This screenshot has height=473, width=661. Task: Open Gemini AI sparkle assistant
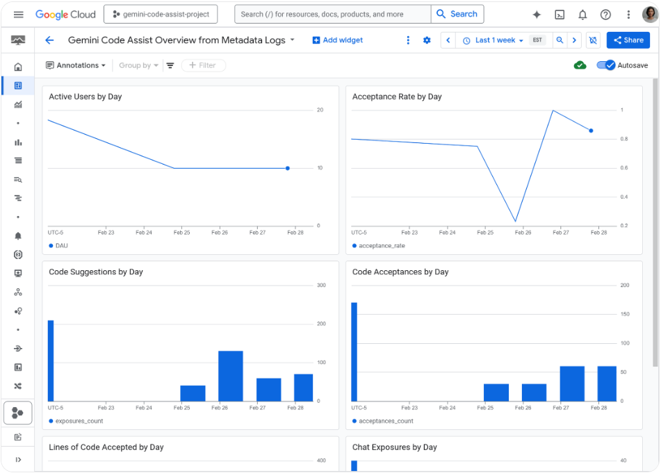(x=536, y=15)
